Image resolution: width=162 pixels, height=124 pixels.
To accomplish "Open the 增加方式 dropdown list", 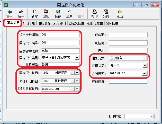I will 145,58.
